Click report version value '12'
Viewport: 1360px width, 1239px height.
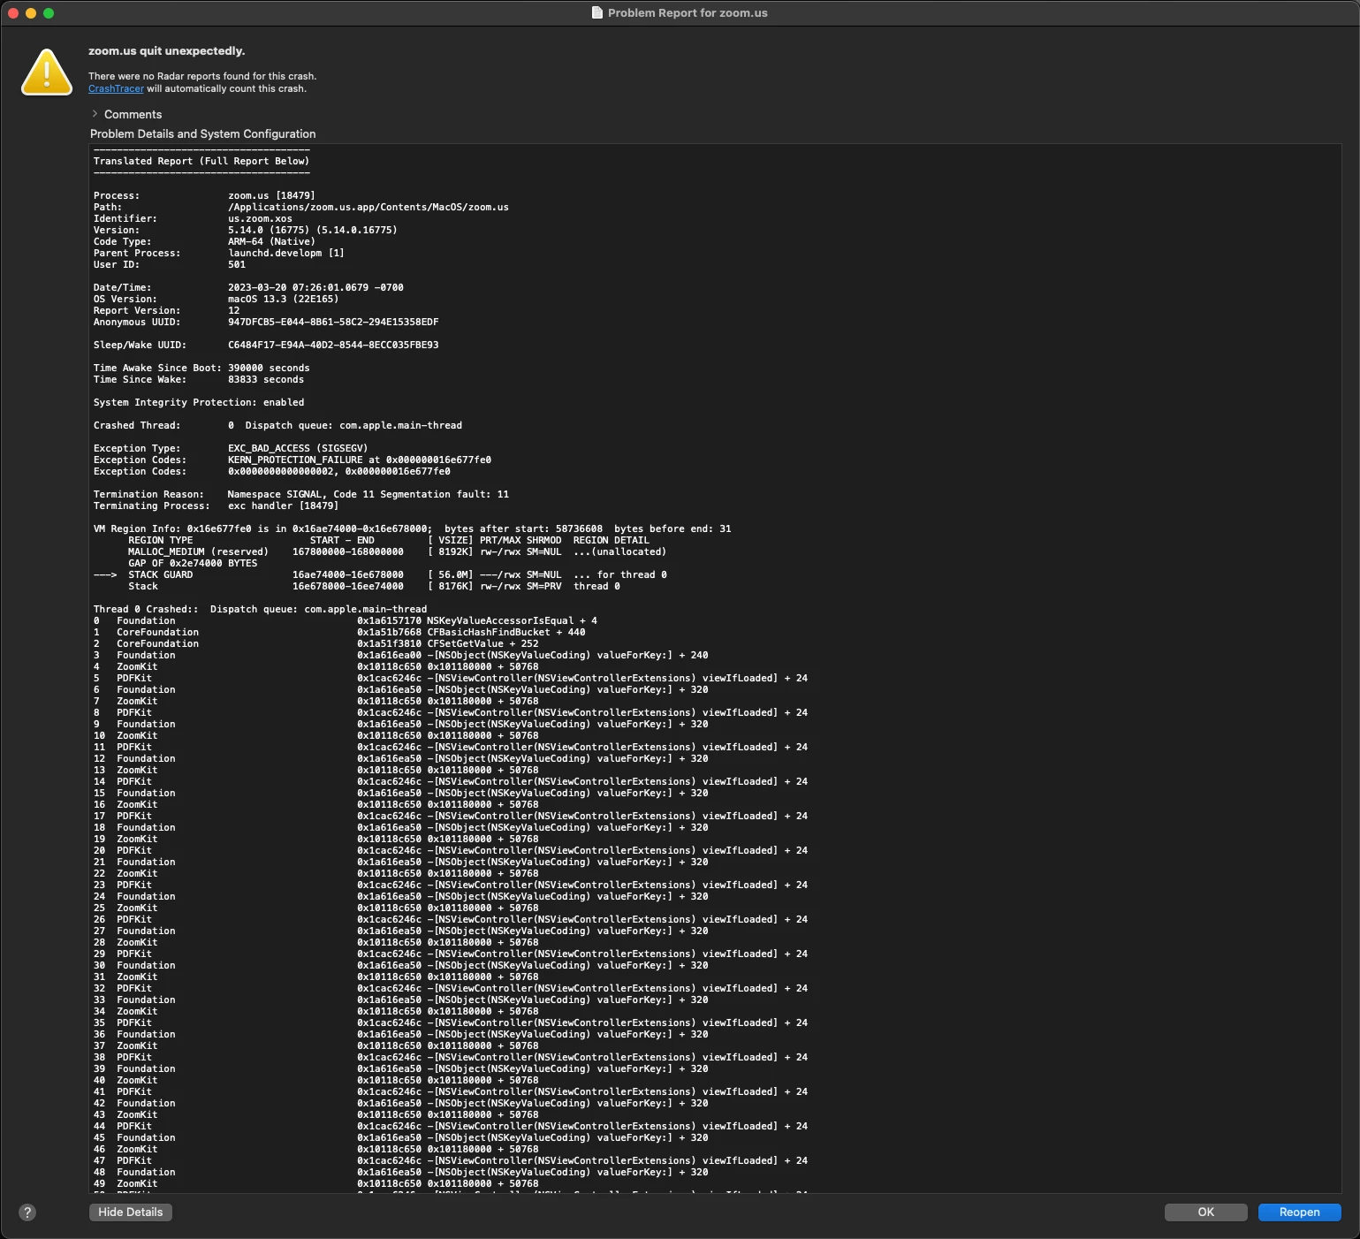coord(234,310)
